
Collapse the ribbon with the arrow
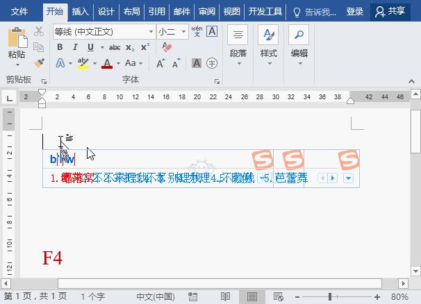pyautogui.click(x=411, y=81)
